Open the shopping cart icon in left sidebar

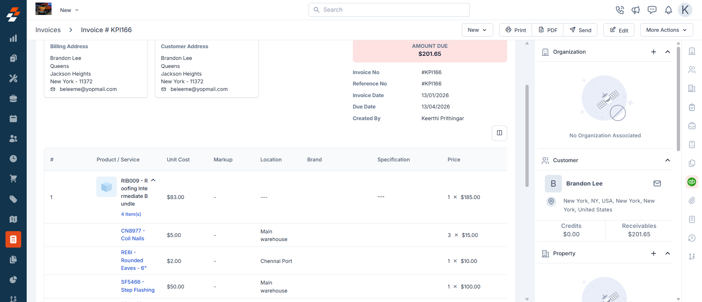(13, 179)
